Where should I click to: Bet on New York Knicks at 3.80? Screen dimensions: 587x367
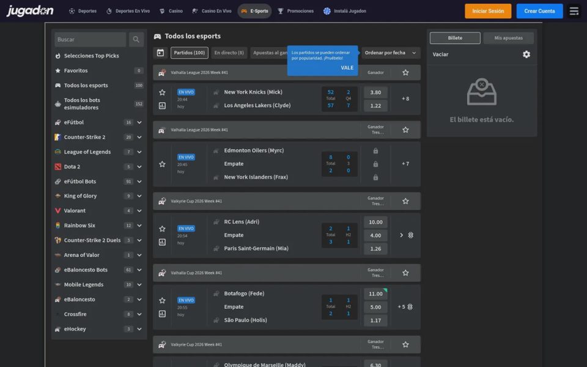tap(375, 92)
